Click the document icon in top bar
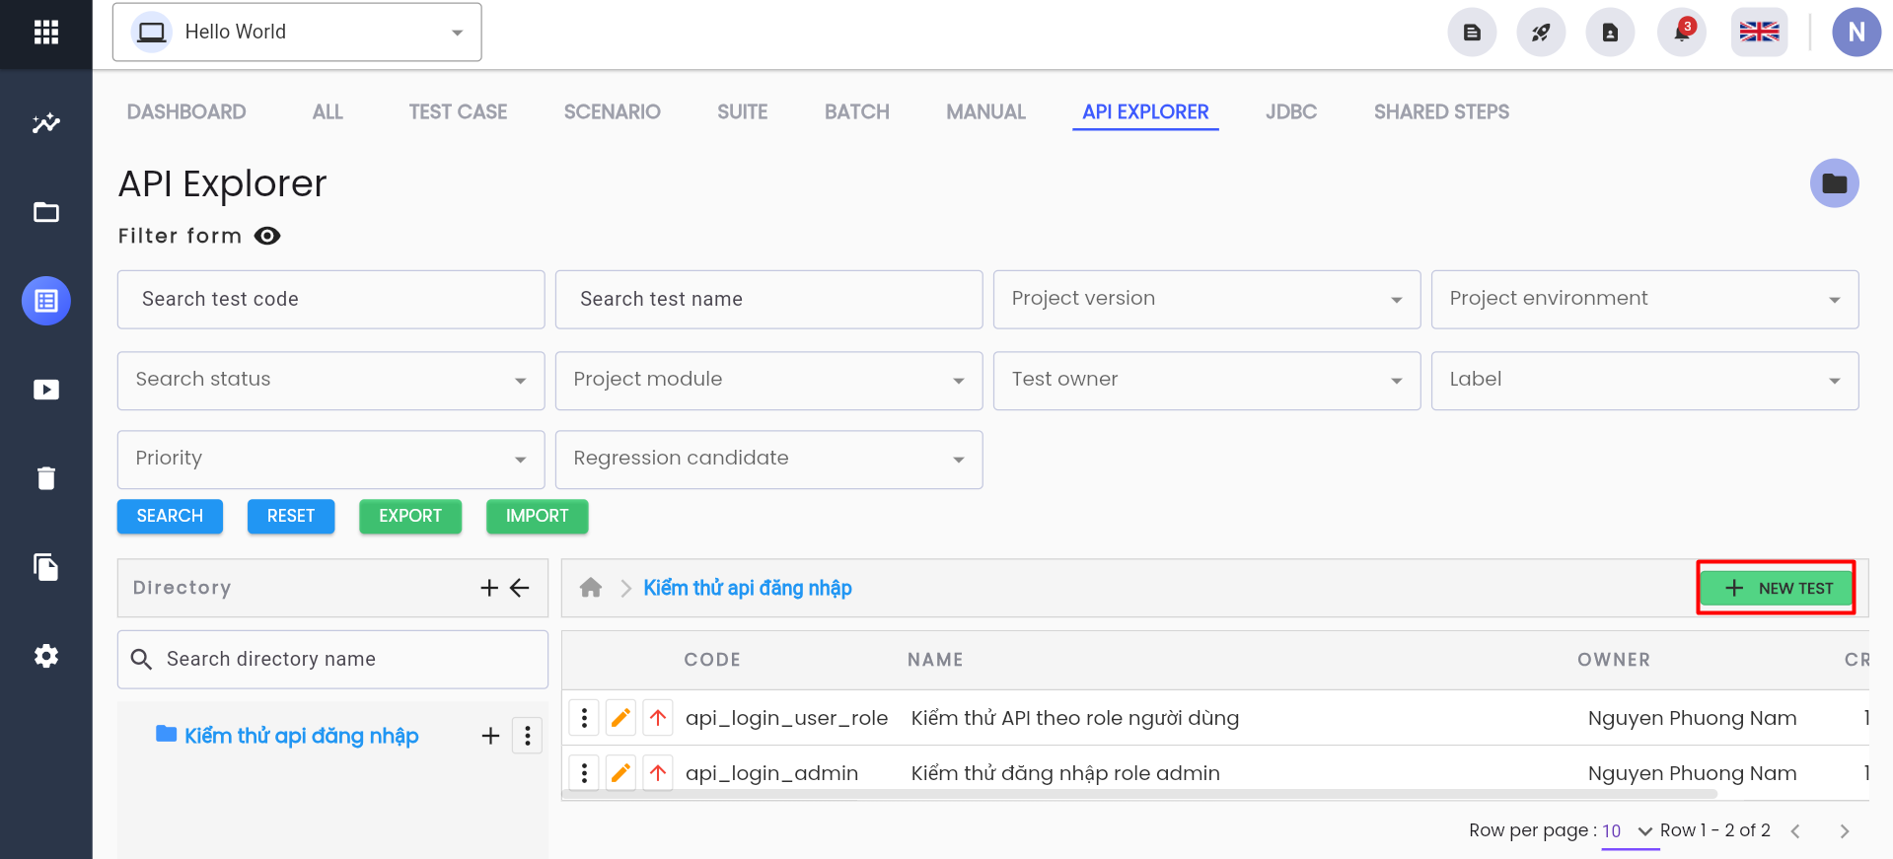 (x=1472, y=33)
